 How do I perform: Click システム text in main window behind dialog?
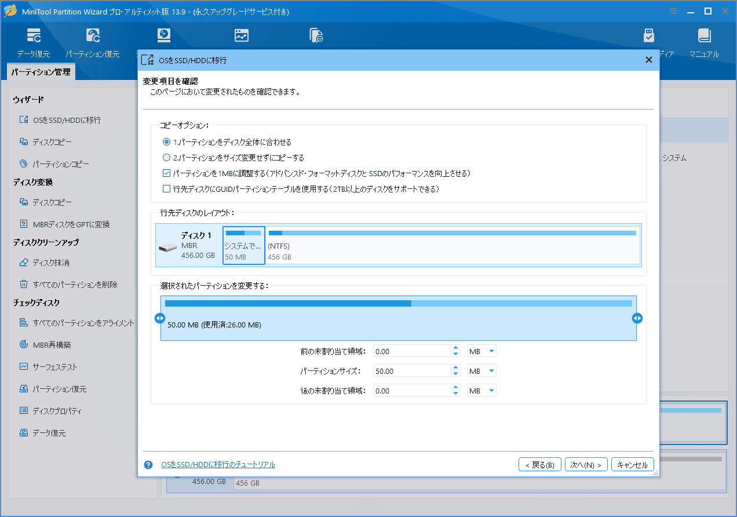coord(674,158)
